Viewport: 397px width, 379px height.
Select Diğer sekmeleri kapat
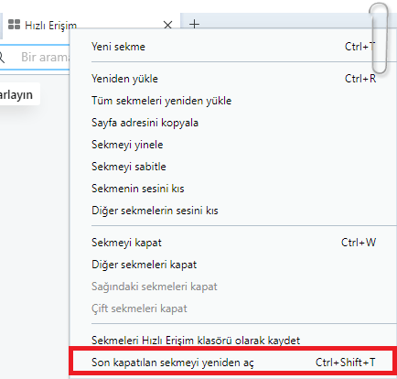[x=233, y=265]
